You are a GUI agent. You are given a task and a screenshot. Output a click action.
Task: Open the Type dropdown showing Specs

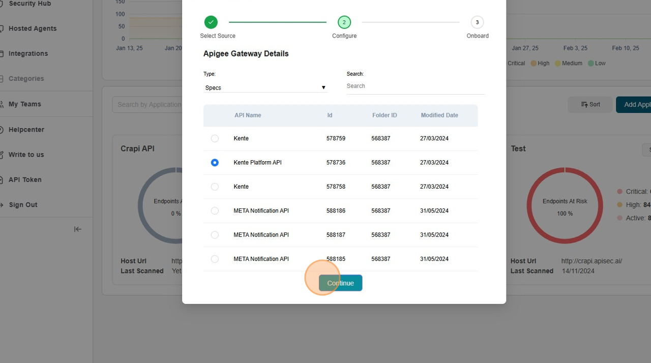265,88
